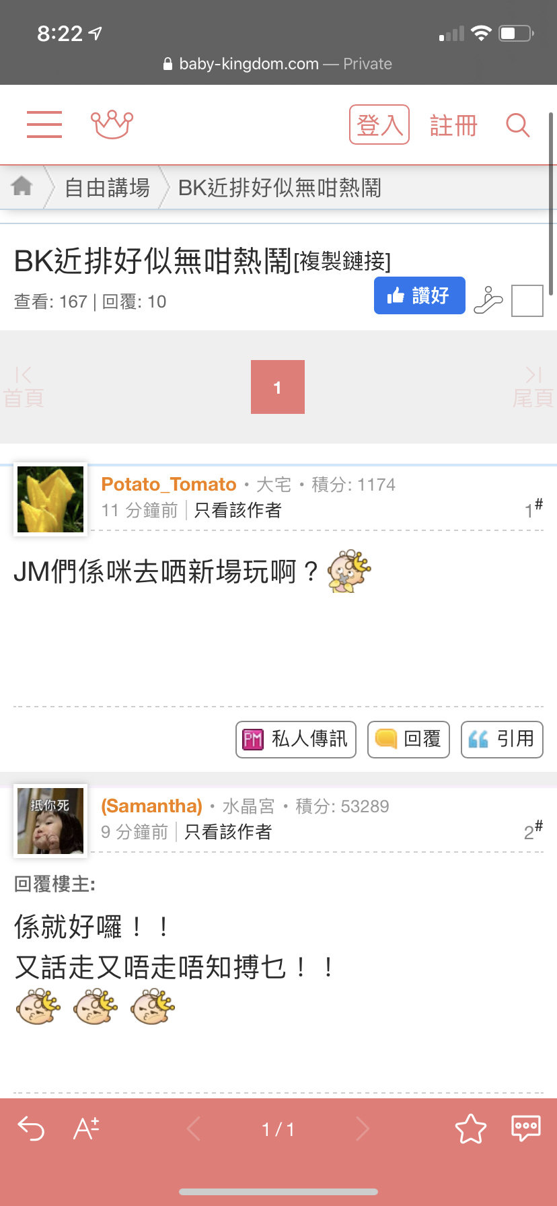Open the font size A± option
This screenshot has width=557, height=1206.
(87, 1129)
